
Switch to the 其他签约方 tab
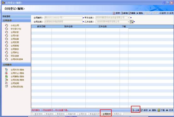click(x=94, y=114)
